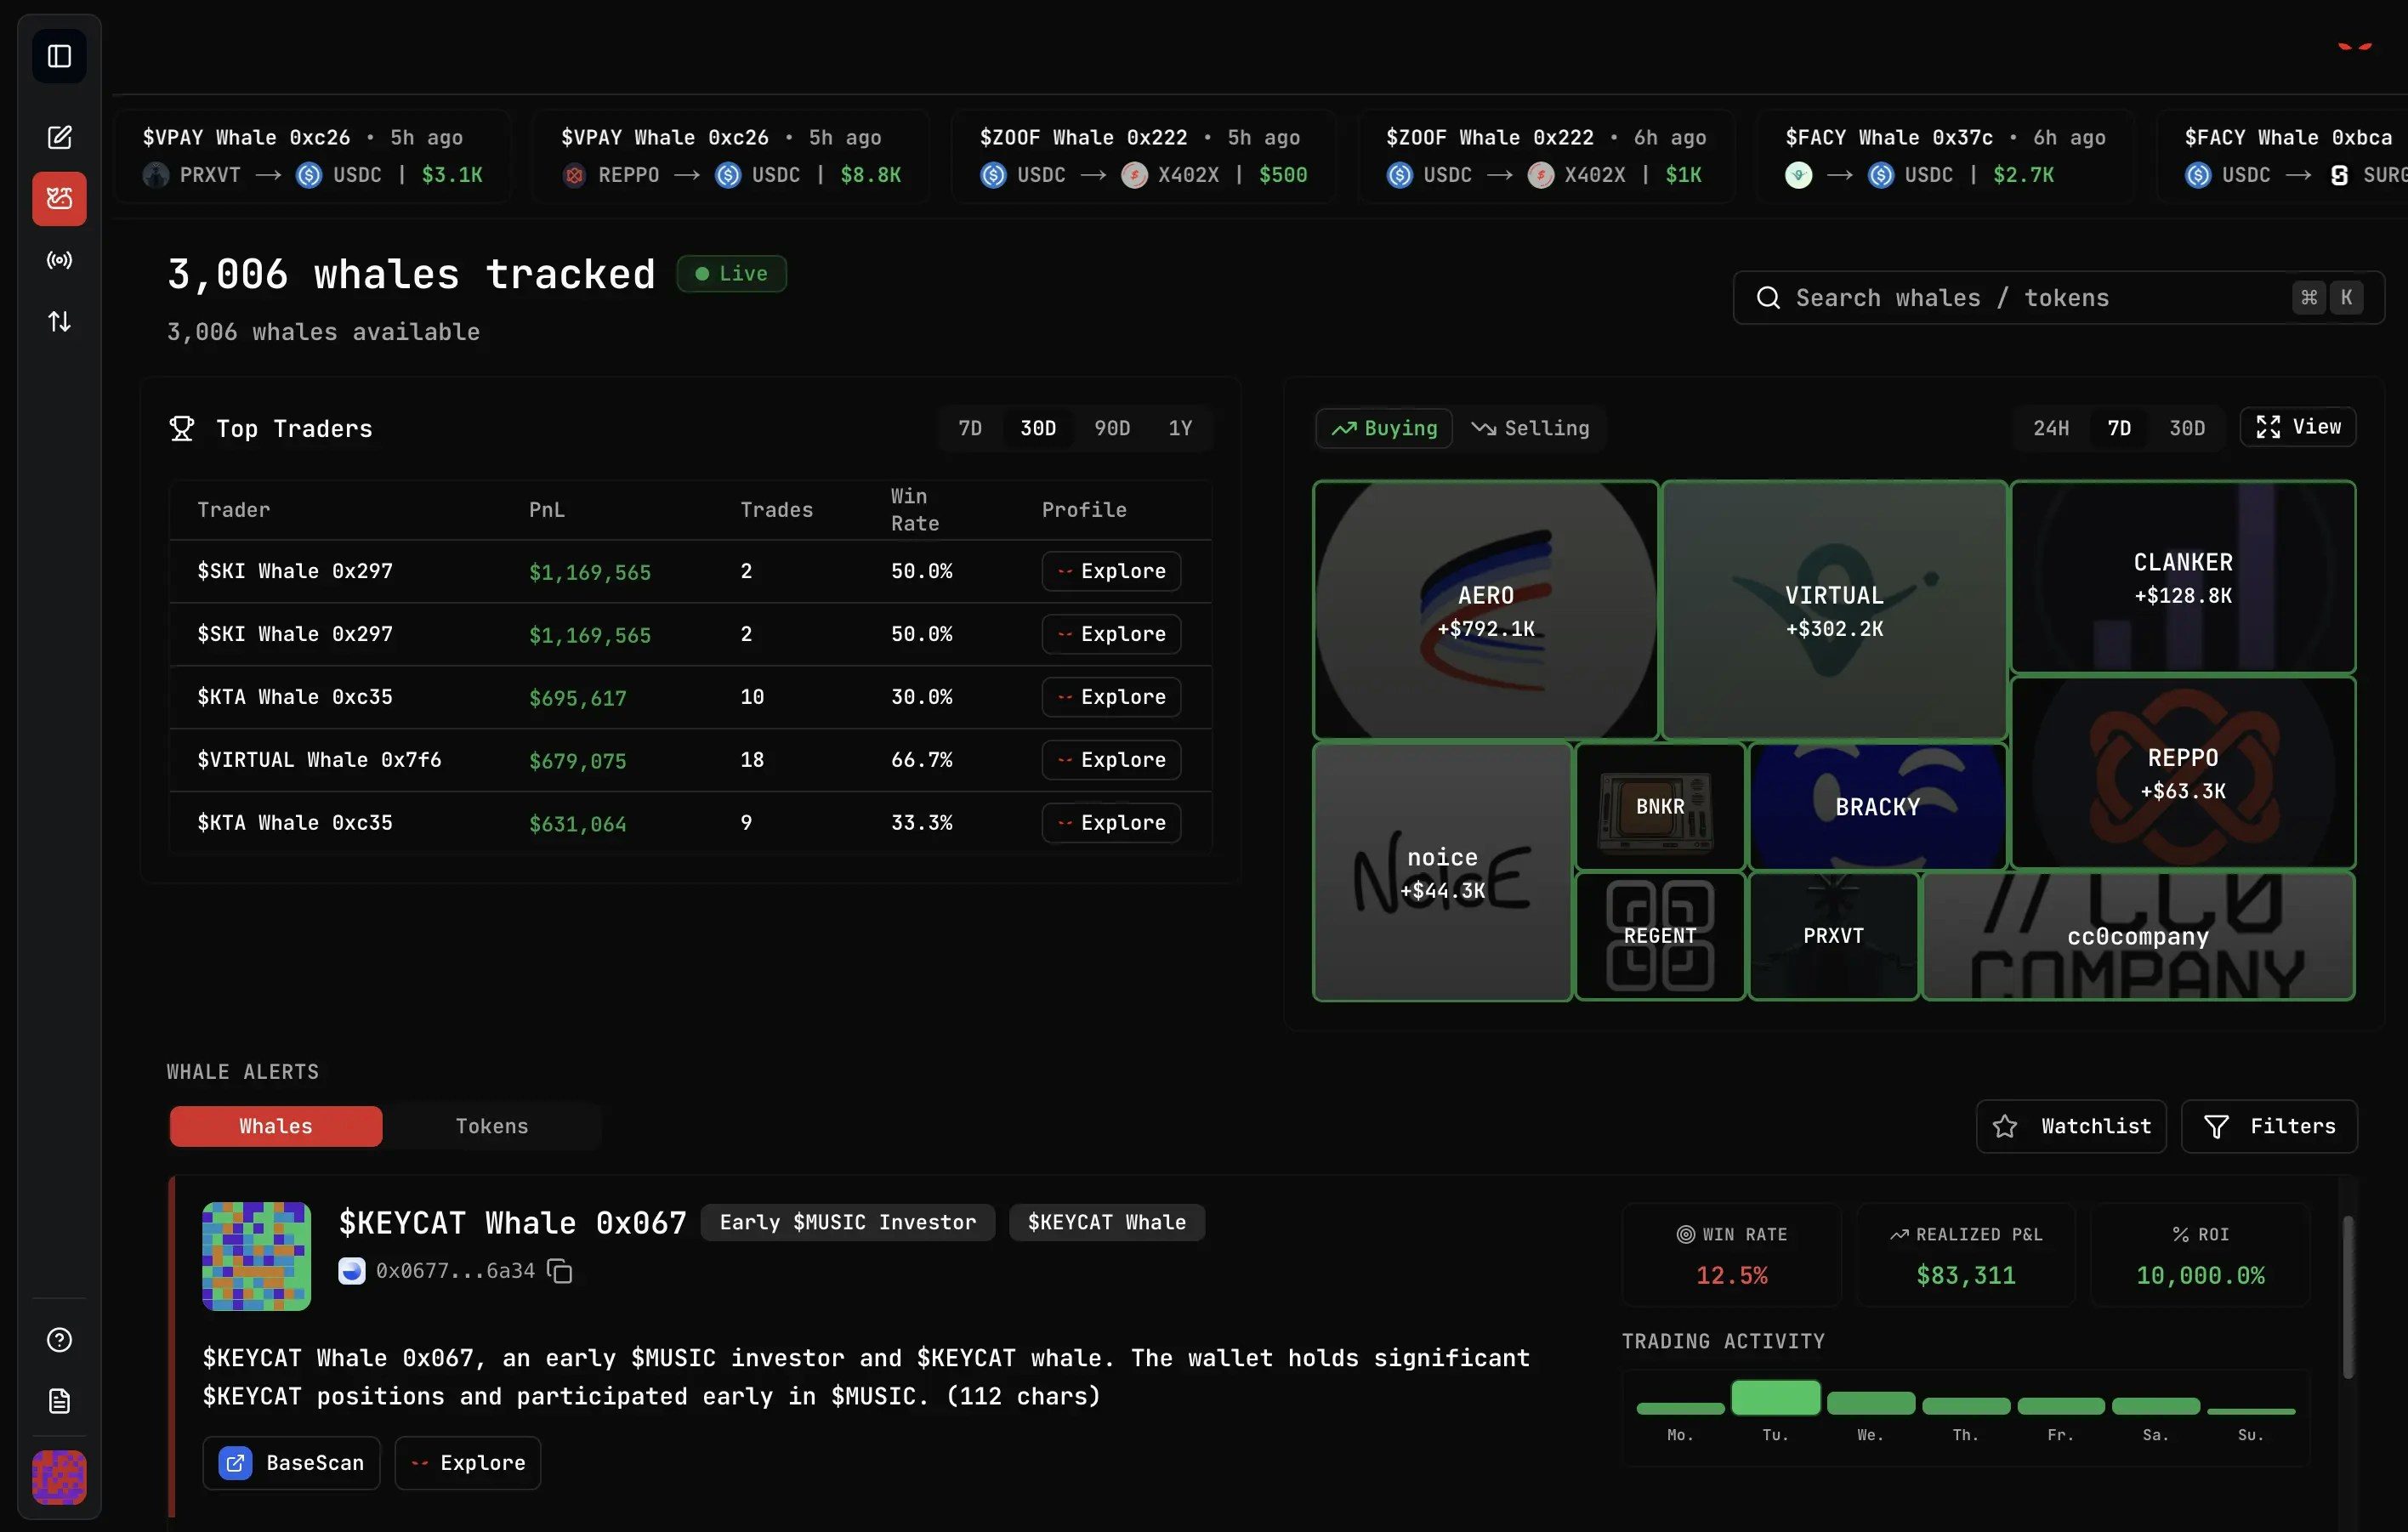Screen dimensions: 2408x1532
Task: Open the help question mark icon
Action: 59,1340
